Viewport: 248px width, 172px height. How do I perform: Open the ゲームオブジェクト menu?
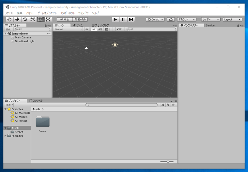(x=47, y=13)
